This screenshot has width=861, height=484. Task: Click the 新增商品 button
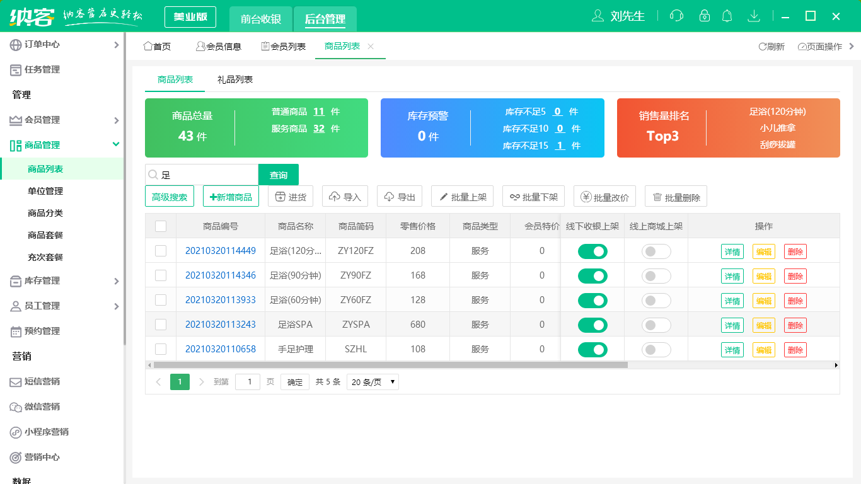point(232,196)
